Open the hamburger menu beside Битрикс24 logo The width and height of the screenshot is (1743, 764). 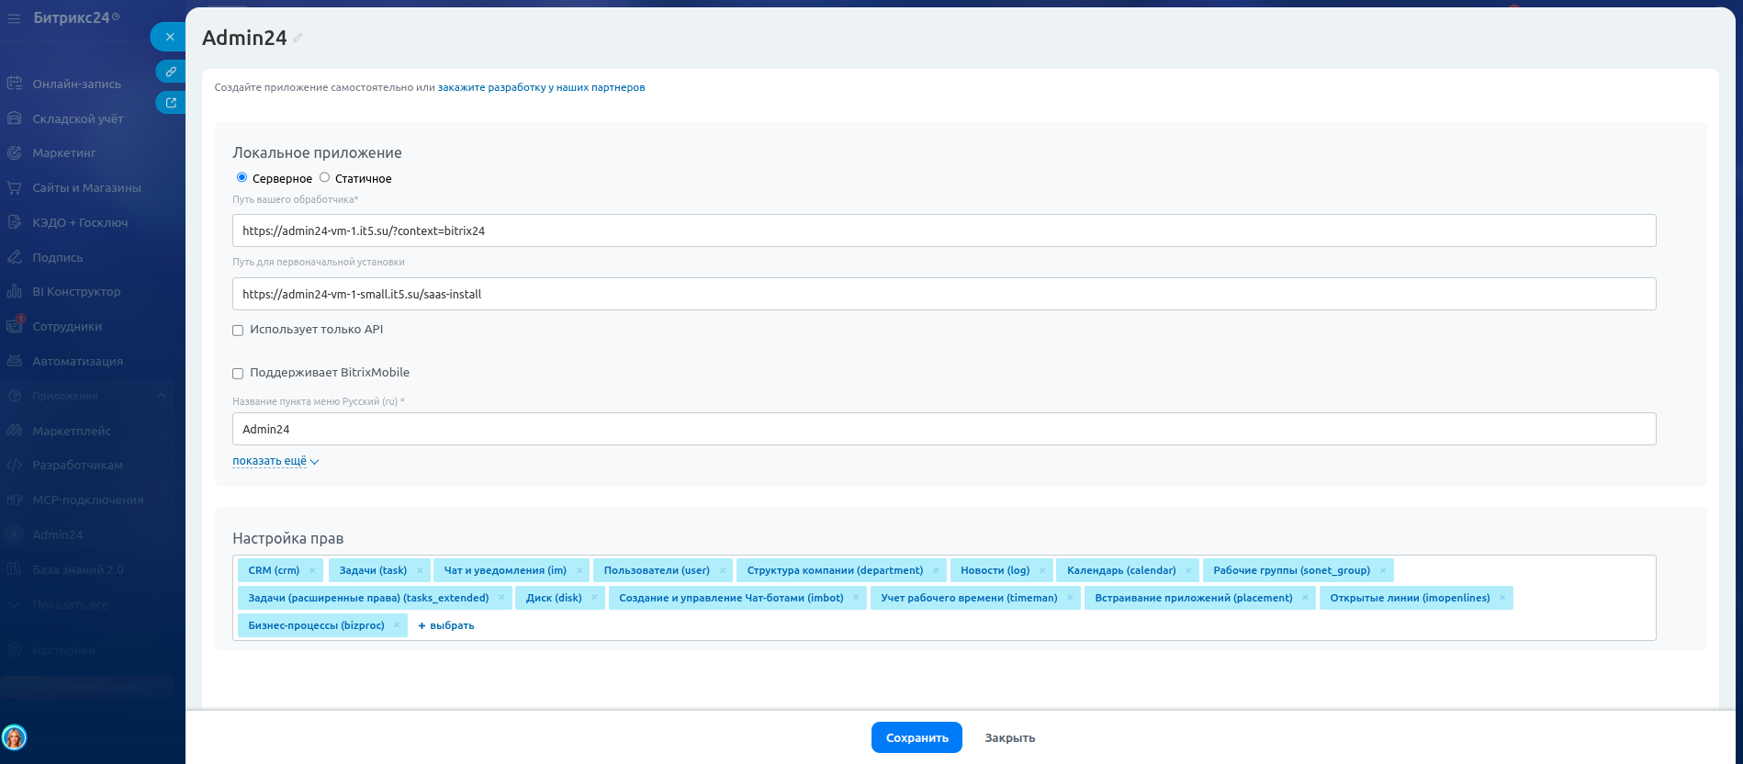pos(14,18)
